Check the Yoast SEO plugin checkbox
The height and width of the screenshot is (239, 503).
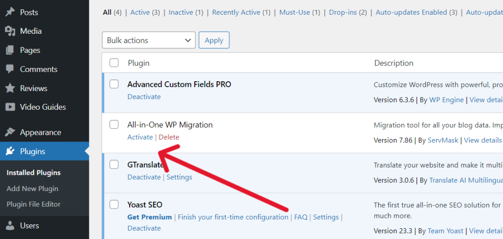pos(114,204)
